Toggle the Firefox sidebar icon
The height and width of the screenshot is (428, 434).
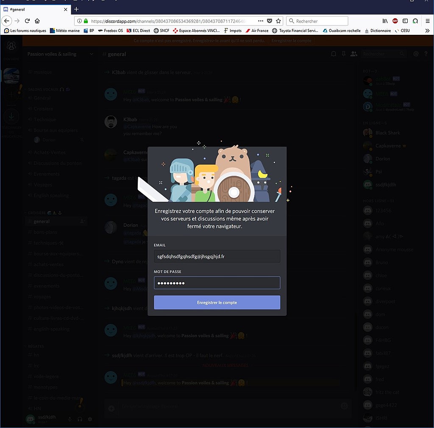coord(405,21)
